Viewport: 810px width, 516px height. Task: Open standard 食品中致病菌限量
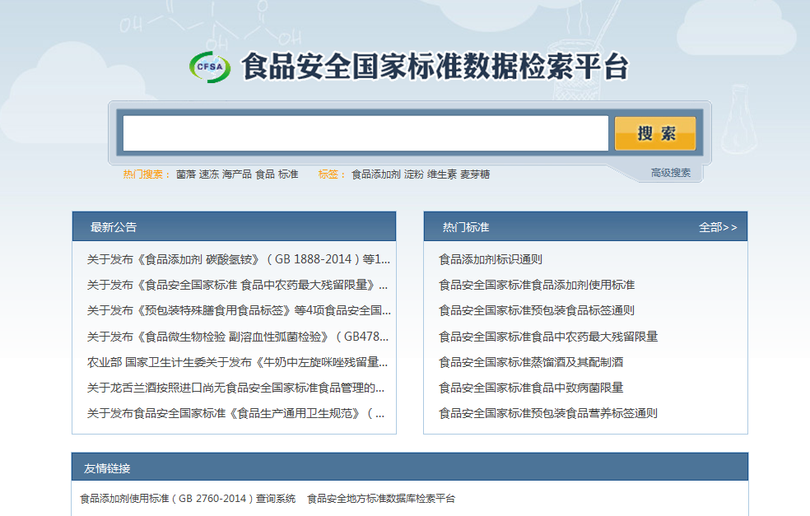[530, 388]
